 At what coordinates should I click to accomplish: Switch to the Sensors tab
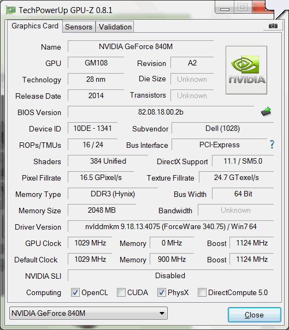(79, 27)
